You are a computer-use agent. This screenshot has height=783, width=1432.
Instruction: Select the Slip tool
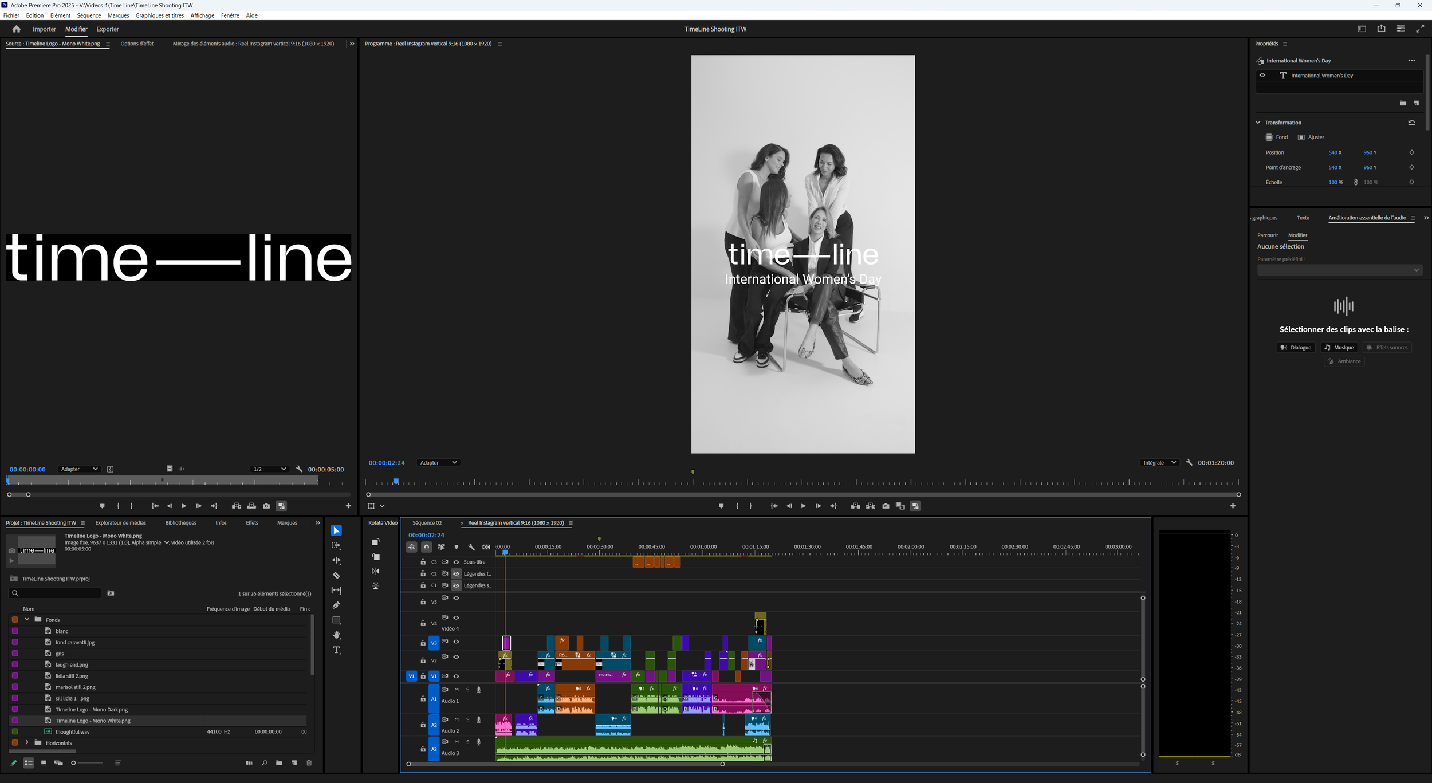[x=336, y=591]
